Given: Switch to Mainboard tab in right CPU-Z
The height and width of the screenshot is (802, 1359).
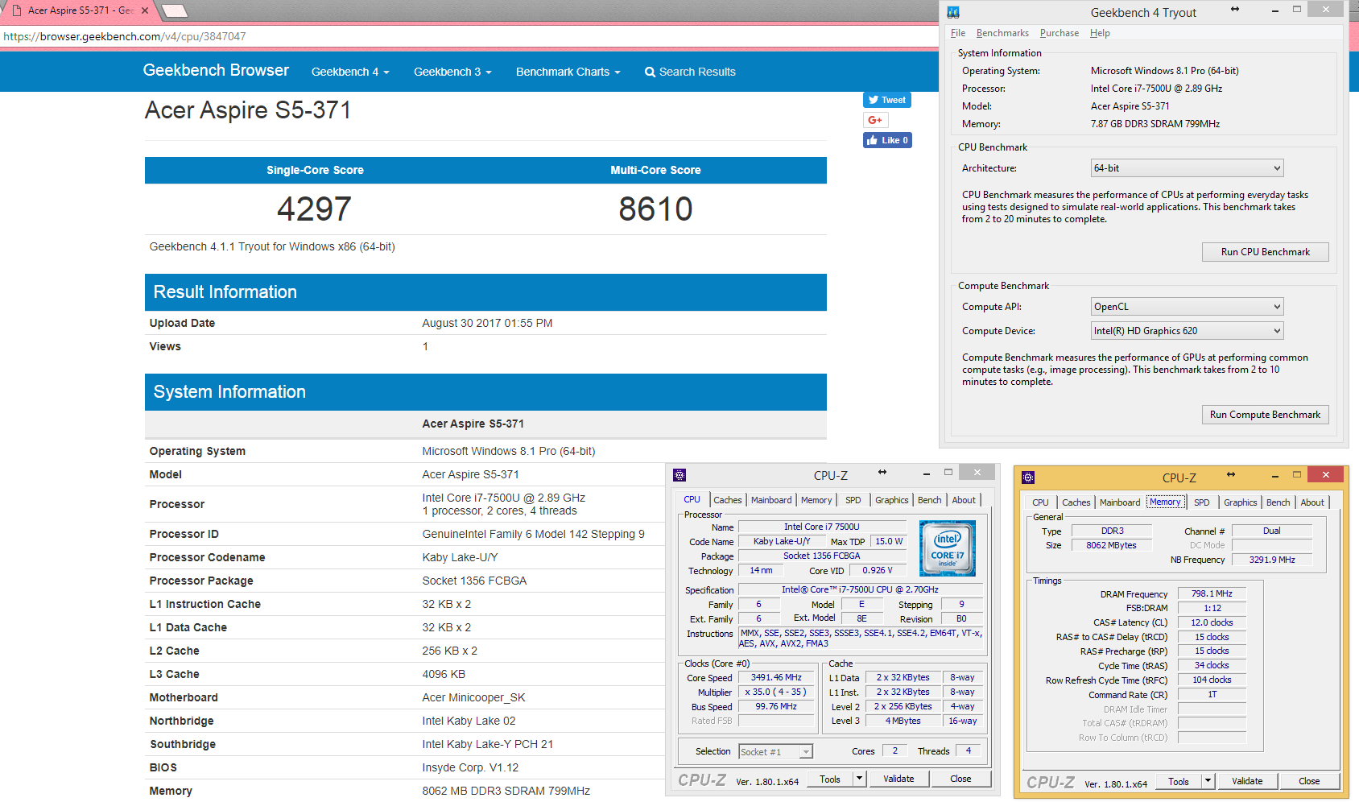Looking at the screenshot, I should coord(1120,502).
